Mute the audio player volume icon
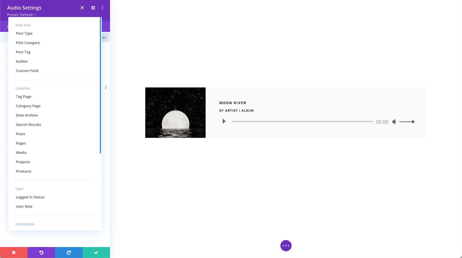The image size is (462, 258). [394, 122]
